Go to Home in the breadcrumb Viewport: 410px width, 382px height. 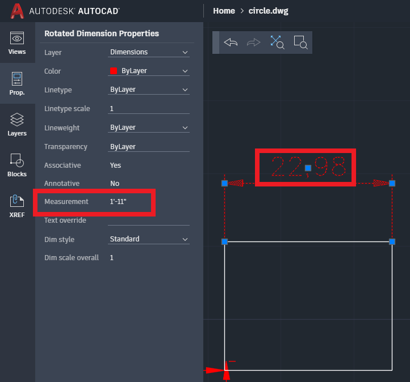(224, 11)
